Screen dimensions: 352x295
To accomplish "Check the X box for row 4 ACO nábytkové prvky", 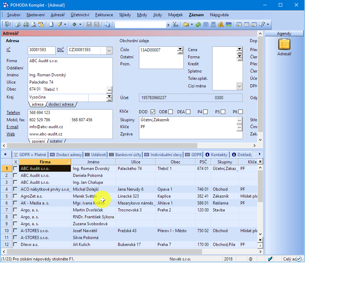I will coord(15,189).
